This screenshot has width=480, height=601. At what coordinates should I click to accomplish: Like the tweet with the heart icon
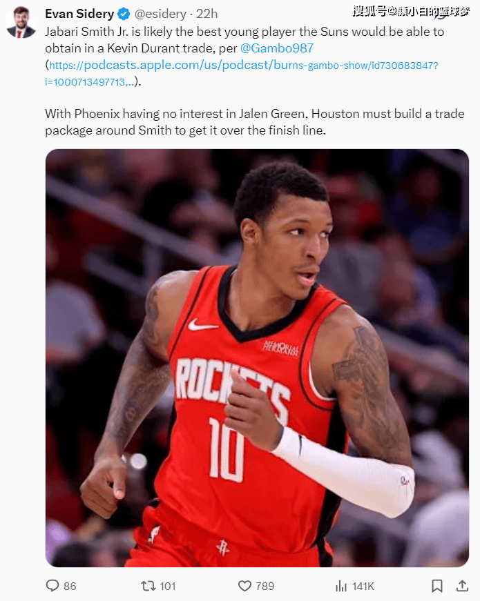[244, 586]
